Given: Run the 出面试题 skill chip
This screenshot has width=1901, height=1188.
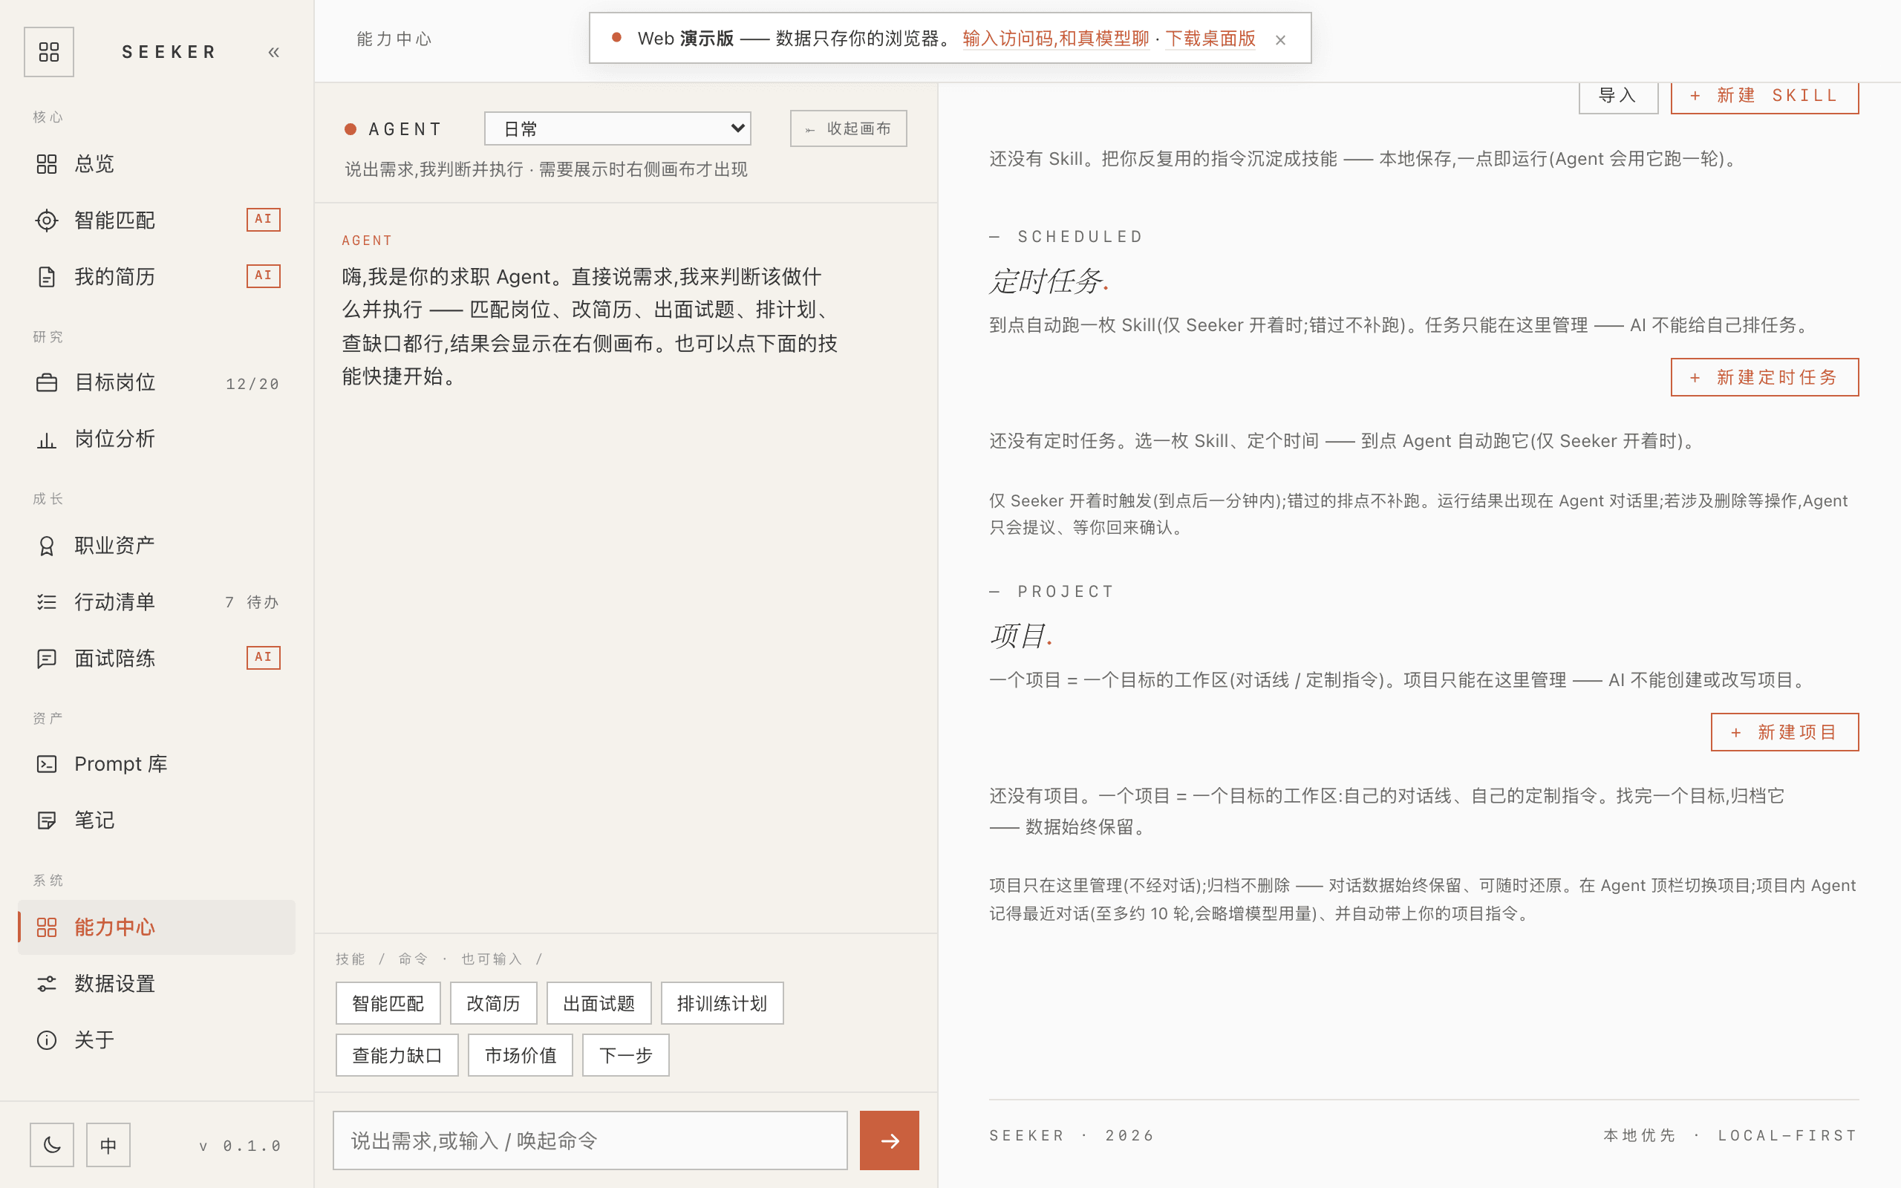Looking at the screenshot, I should click(599, 1003).
